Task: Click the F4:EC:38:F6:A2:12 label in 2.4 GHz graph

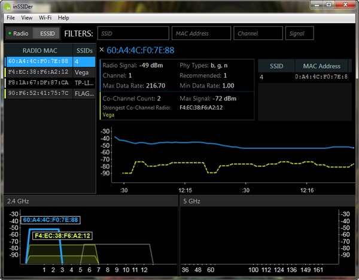Action: tap(63, 236)
